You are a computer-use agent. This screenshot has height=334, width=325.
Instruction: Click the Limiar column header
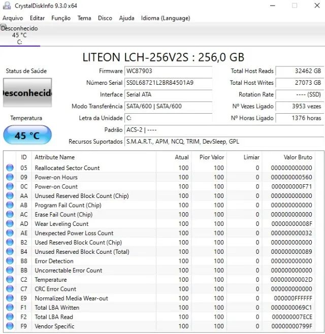244,157
